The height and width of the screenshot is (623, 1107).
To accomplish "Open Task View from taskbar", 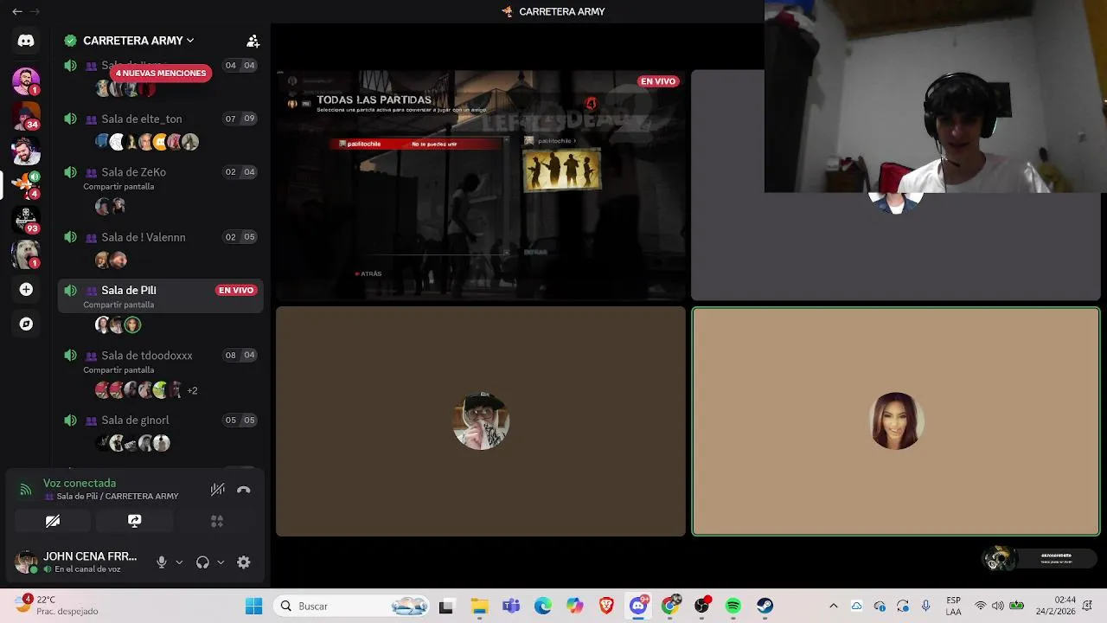I will (x=446, y=606).
